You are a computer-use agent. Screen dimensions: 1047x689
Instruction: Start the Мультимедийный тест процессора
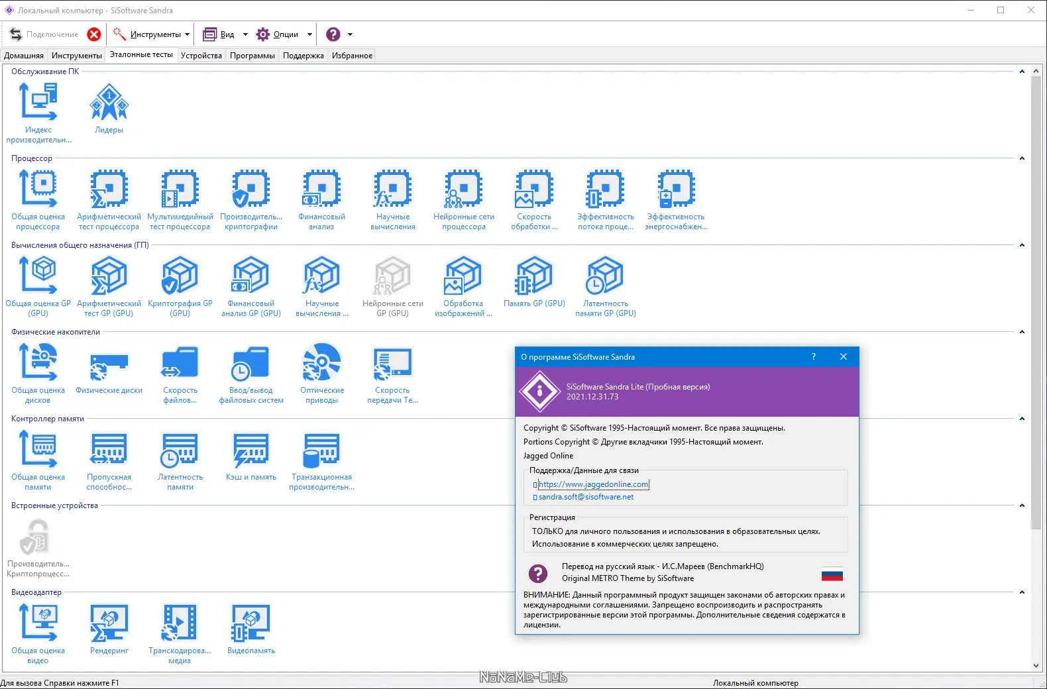(180, 199)
